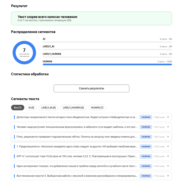Expand the segment starting 'Все гениальное просто'
Image resolution: width=183 pixels, height=186 pixels.
(x=168, y=176)
